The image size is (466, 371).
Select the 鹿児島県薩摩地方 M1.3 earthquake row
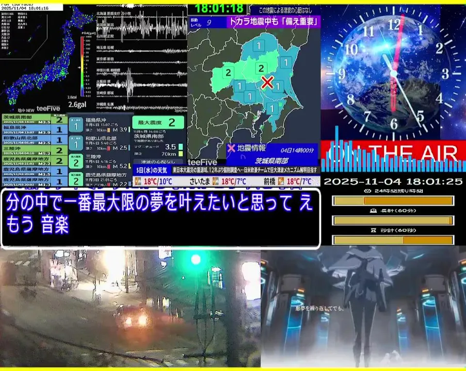(x=35, y=181)
